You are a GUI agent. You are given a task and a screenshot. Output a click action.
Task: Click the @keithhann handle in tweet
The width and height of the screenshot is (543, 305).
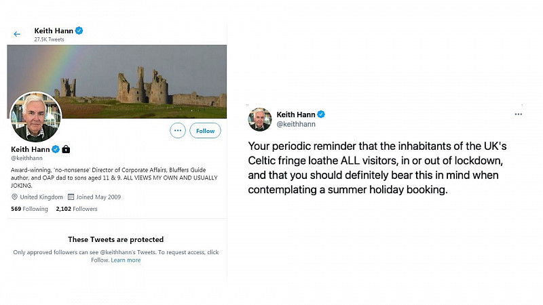coord(296,124)
